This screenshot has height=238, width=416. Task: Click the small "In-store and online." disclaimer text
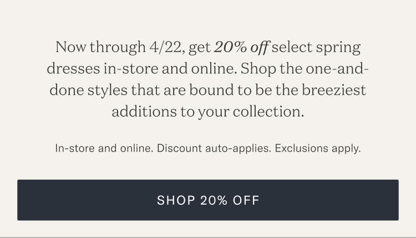pos(104,148)
